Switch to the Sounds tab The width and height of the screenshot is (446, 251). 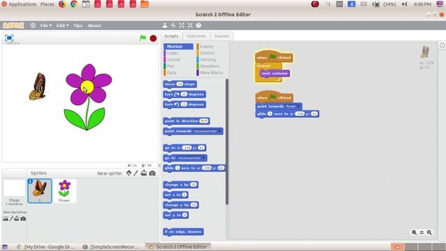222,36
